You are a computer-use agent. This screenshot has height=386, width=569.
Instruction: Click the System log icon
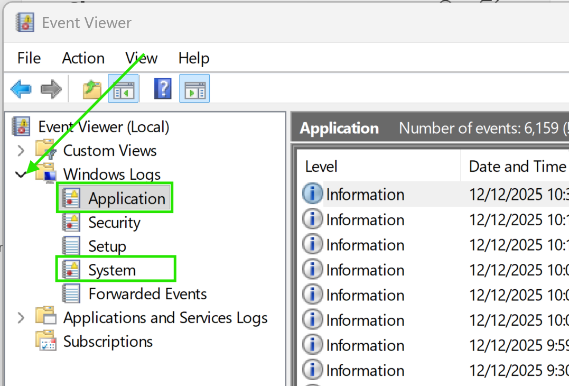(71, 270)
